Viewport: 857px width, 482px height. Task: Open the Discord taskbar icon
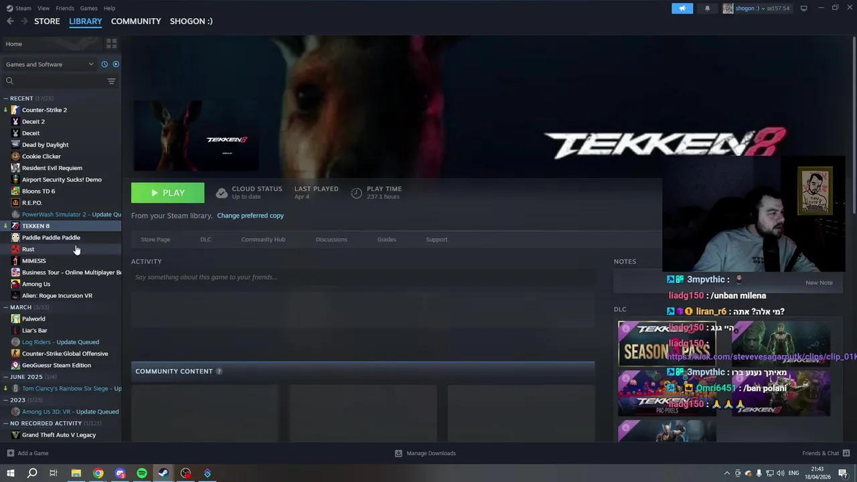pos(121,473)
